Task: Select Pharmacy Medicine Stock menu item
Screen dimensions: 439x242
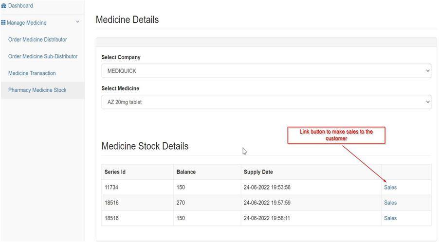Action: pos(37,90)
